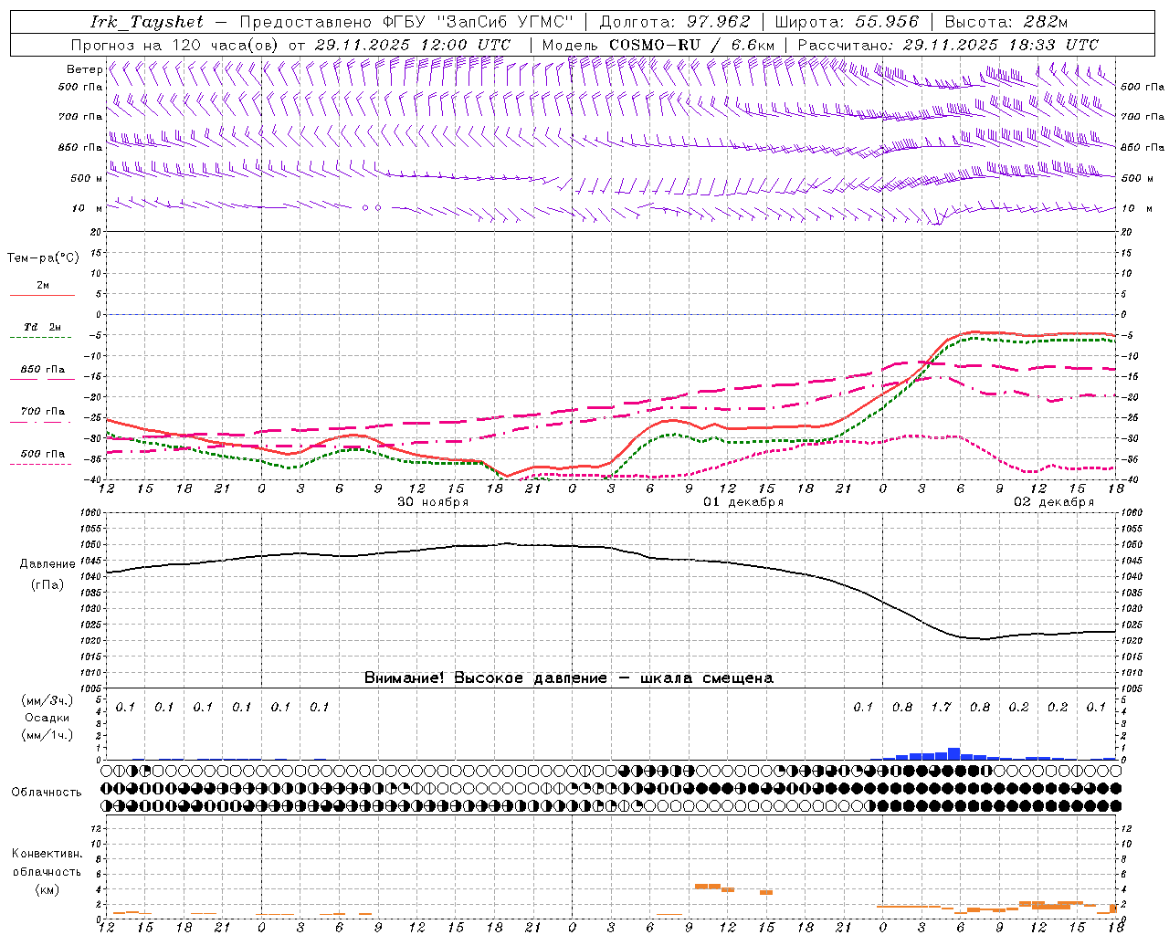
Task: Click the longitude value Долгота: 97.962
Action: [x=674, y=22]
